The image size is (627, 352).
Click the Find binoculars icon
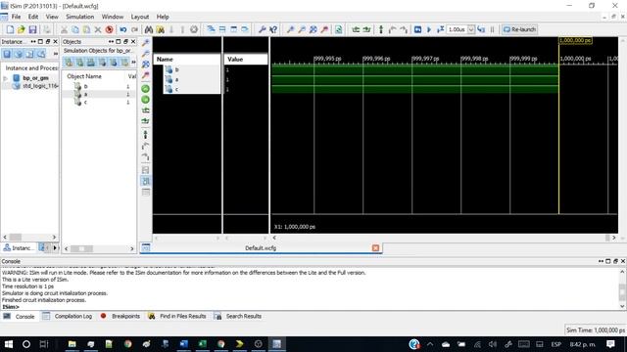pyautogui.click(x=149, y=29)
